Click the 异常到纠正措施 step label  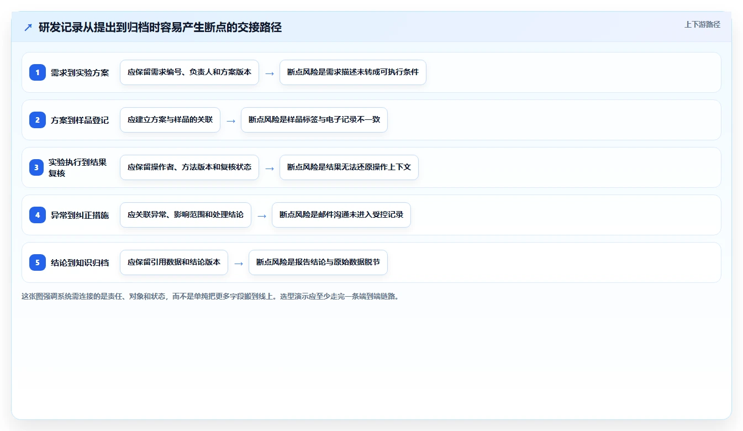[80, 215]
